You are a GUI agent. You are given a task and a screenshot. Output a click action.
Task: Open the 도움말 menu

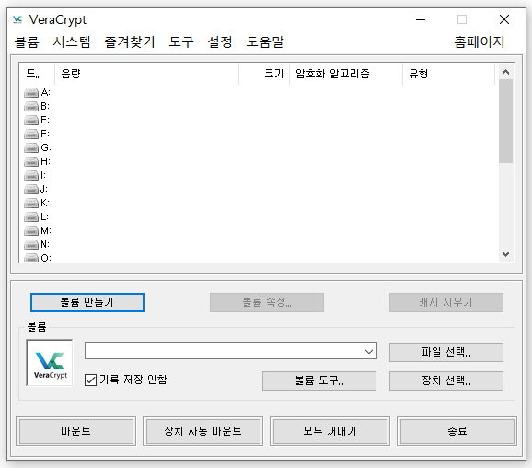(265, 42)
